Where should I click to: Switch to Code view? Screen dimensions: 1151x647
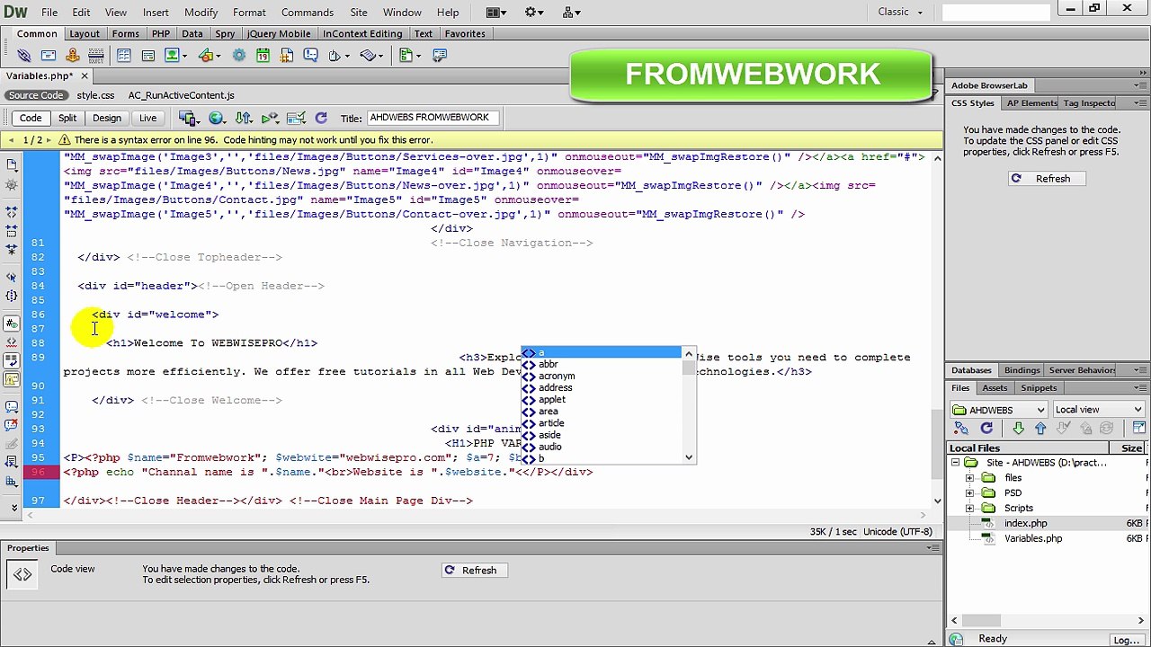31,118
